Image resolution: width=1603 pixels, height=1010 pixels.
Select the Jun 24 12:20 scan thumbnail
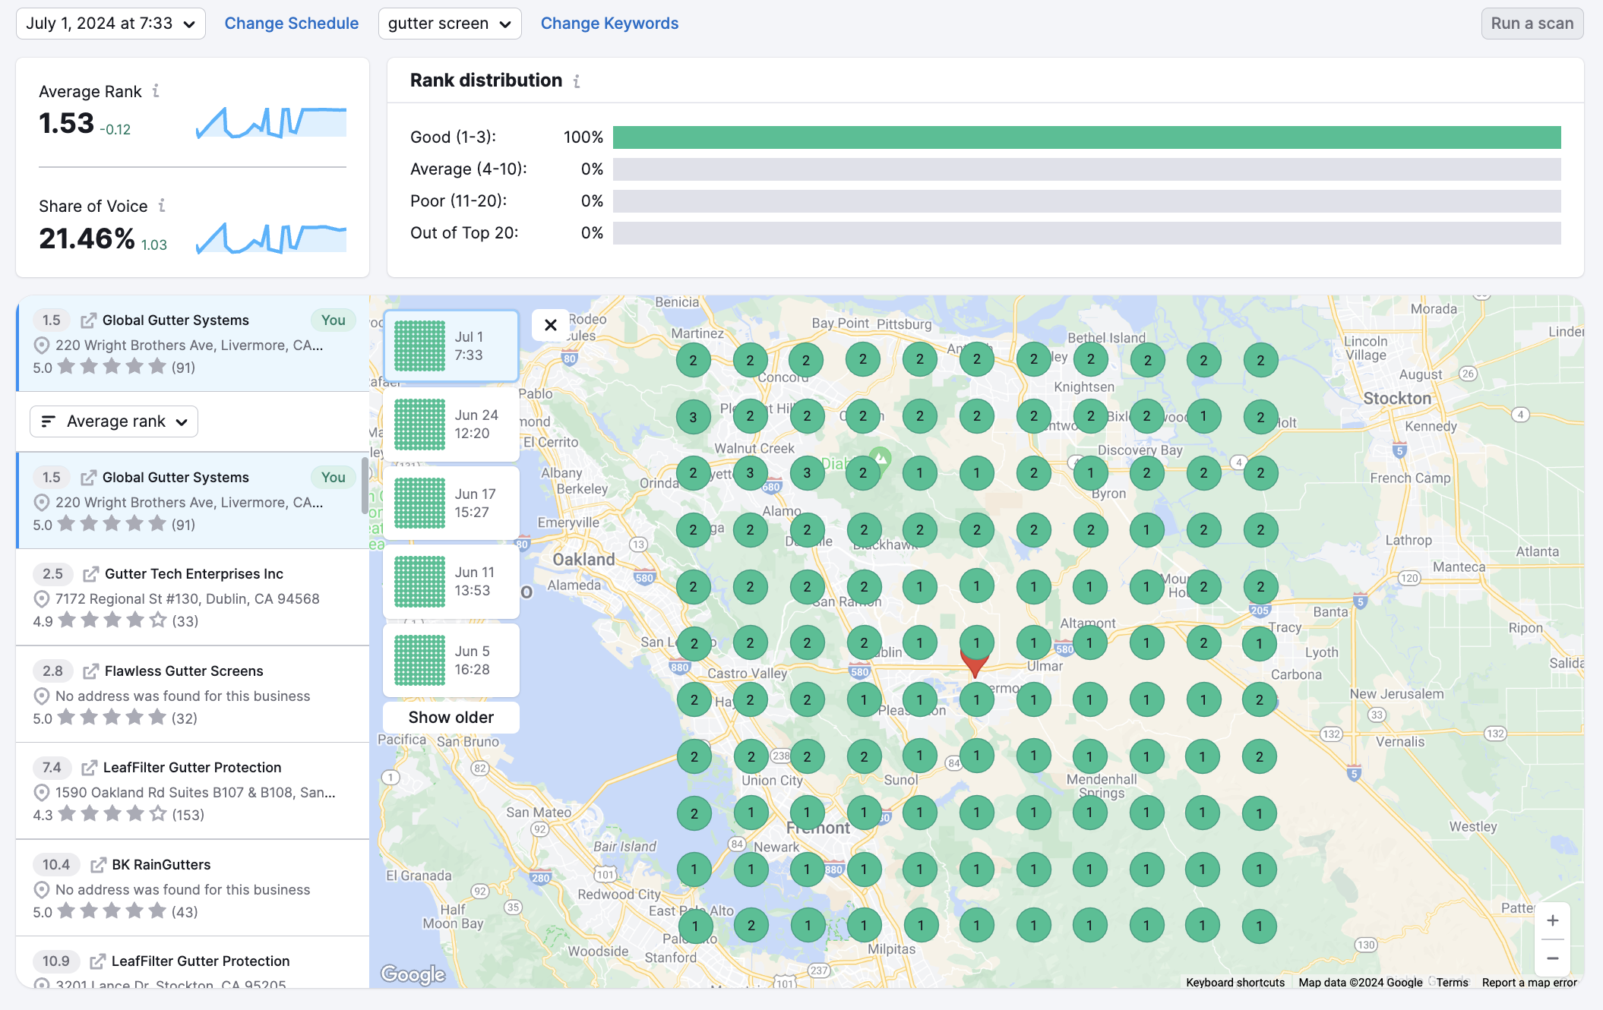tap(451, 425)
